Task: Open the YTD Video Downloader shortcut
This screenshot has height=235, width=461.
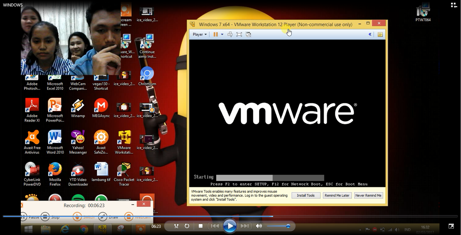Action: coord(78,174)
